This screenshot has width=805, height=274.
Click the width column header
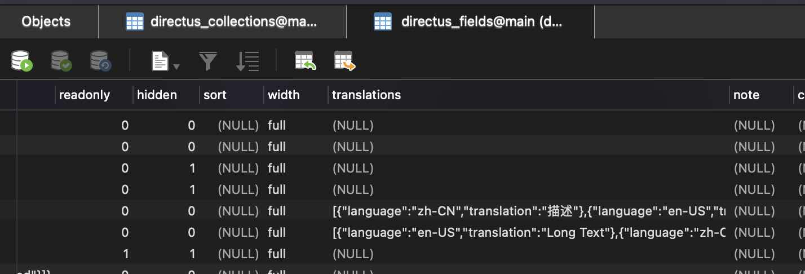pyautogui.click(x=284, y=95)
